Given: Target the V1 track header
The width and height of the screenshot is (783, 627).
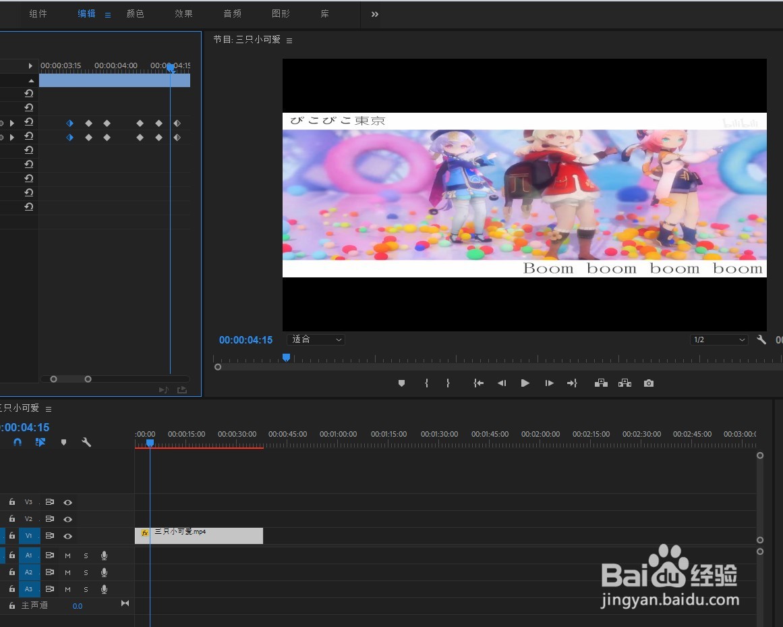Looking at the screenshot, I should click(x=29, y=536).
